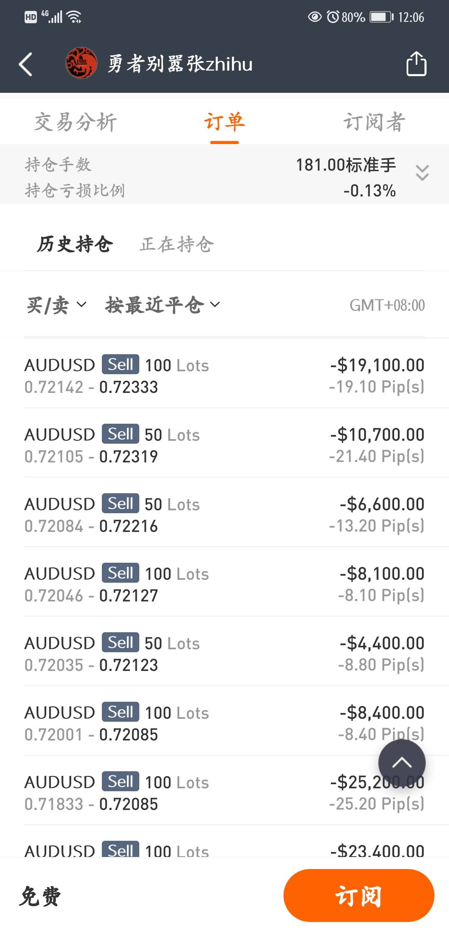Select the 订单 tab
This screenshot has height=934, width=449.
[224, 122]
